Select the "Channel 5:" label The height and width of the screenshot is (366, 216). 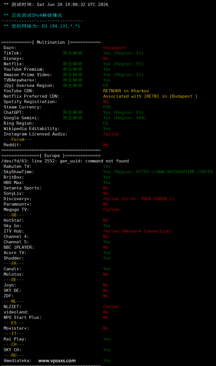tap(16, 242)
